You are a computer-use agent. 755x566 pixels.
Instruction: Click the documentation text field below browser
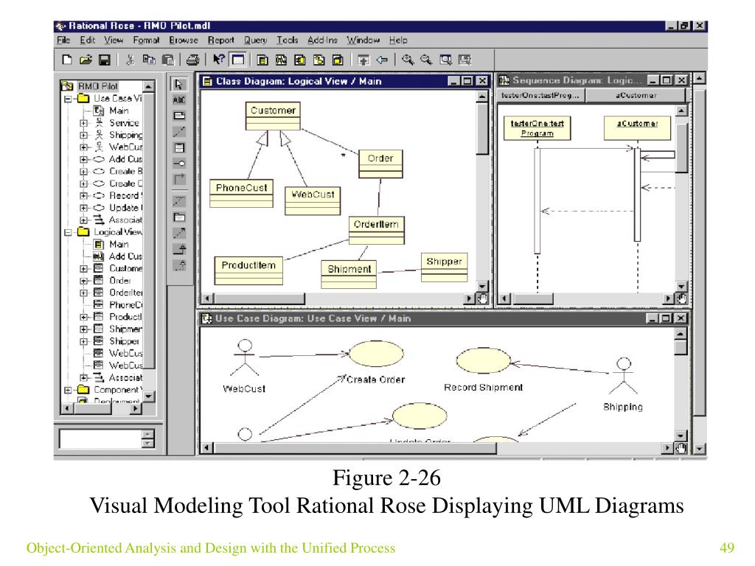[100, 439]
